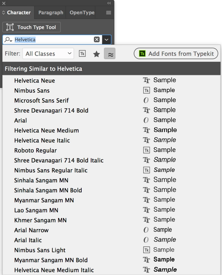Clear the Helvetica search field with the X icon

[97, 39]
